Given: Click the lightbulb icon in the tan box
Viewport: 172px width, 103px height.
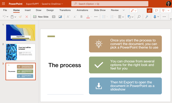Looking at the screenshot, I should point(99,44).
